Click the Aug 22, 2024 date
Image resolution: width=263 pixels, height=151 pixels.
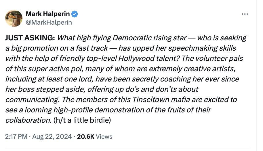pos(52,136)
